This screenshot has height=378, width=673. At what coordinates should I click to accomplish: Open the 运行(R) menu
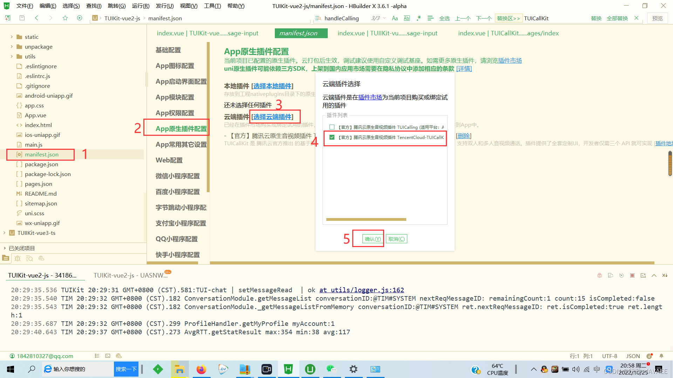pyautogui.click(x=141, y=6)
